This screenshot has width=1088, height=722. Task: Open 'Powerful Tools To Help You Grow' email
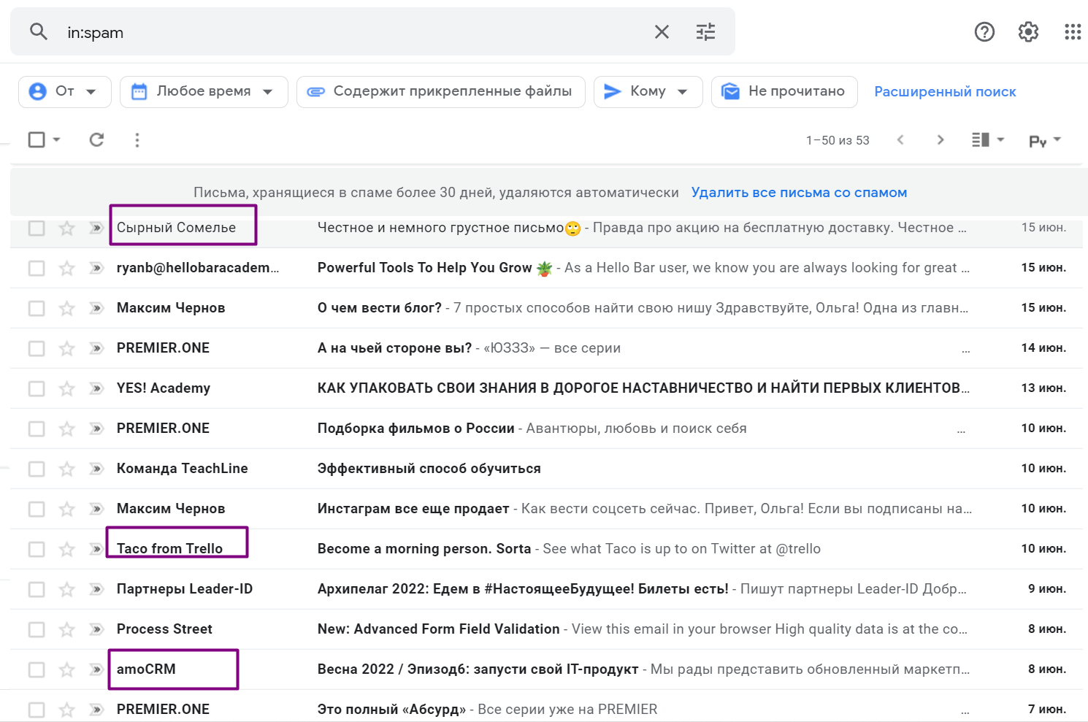[x=424, y=268]
